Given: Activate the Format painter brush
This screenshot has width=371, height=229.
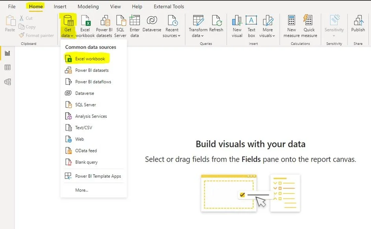Looking at the screenshot, I should click(37, 35).
